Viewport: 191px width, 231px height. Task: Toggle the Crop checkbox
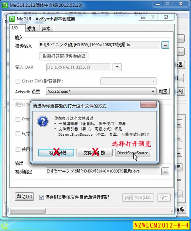pos(18,119)
